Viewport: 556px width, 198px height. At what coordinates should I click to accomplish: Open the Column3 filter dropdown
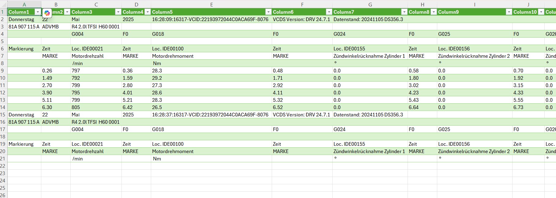coord(118,12)
